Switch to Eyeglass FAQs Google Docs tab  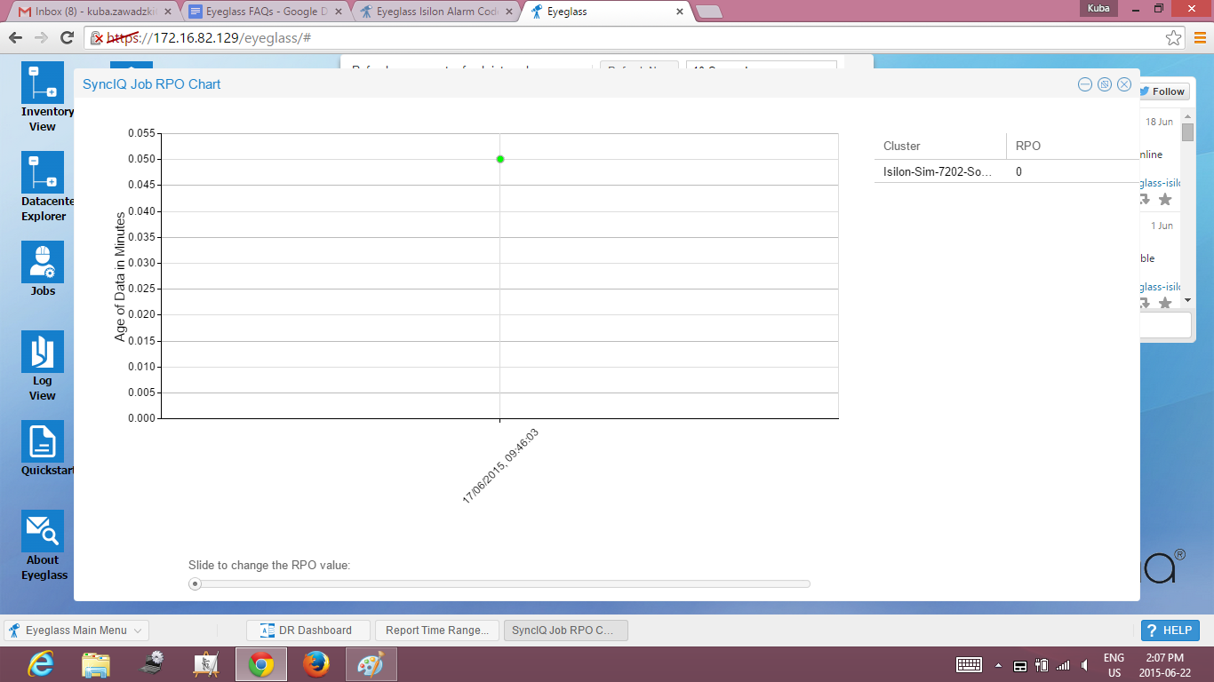point(264,12)
